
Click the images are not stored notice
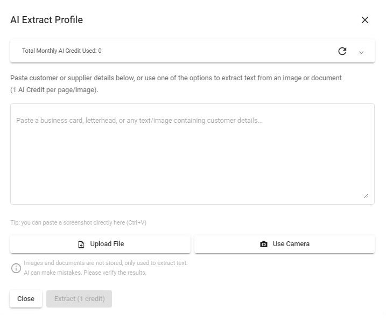106,263
